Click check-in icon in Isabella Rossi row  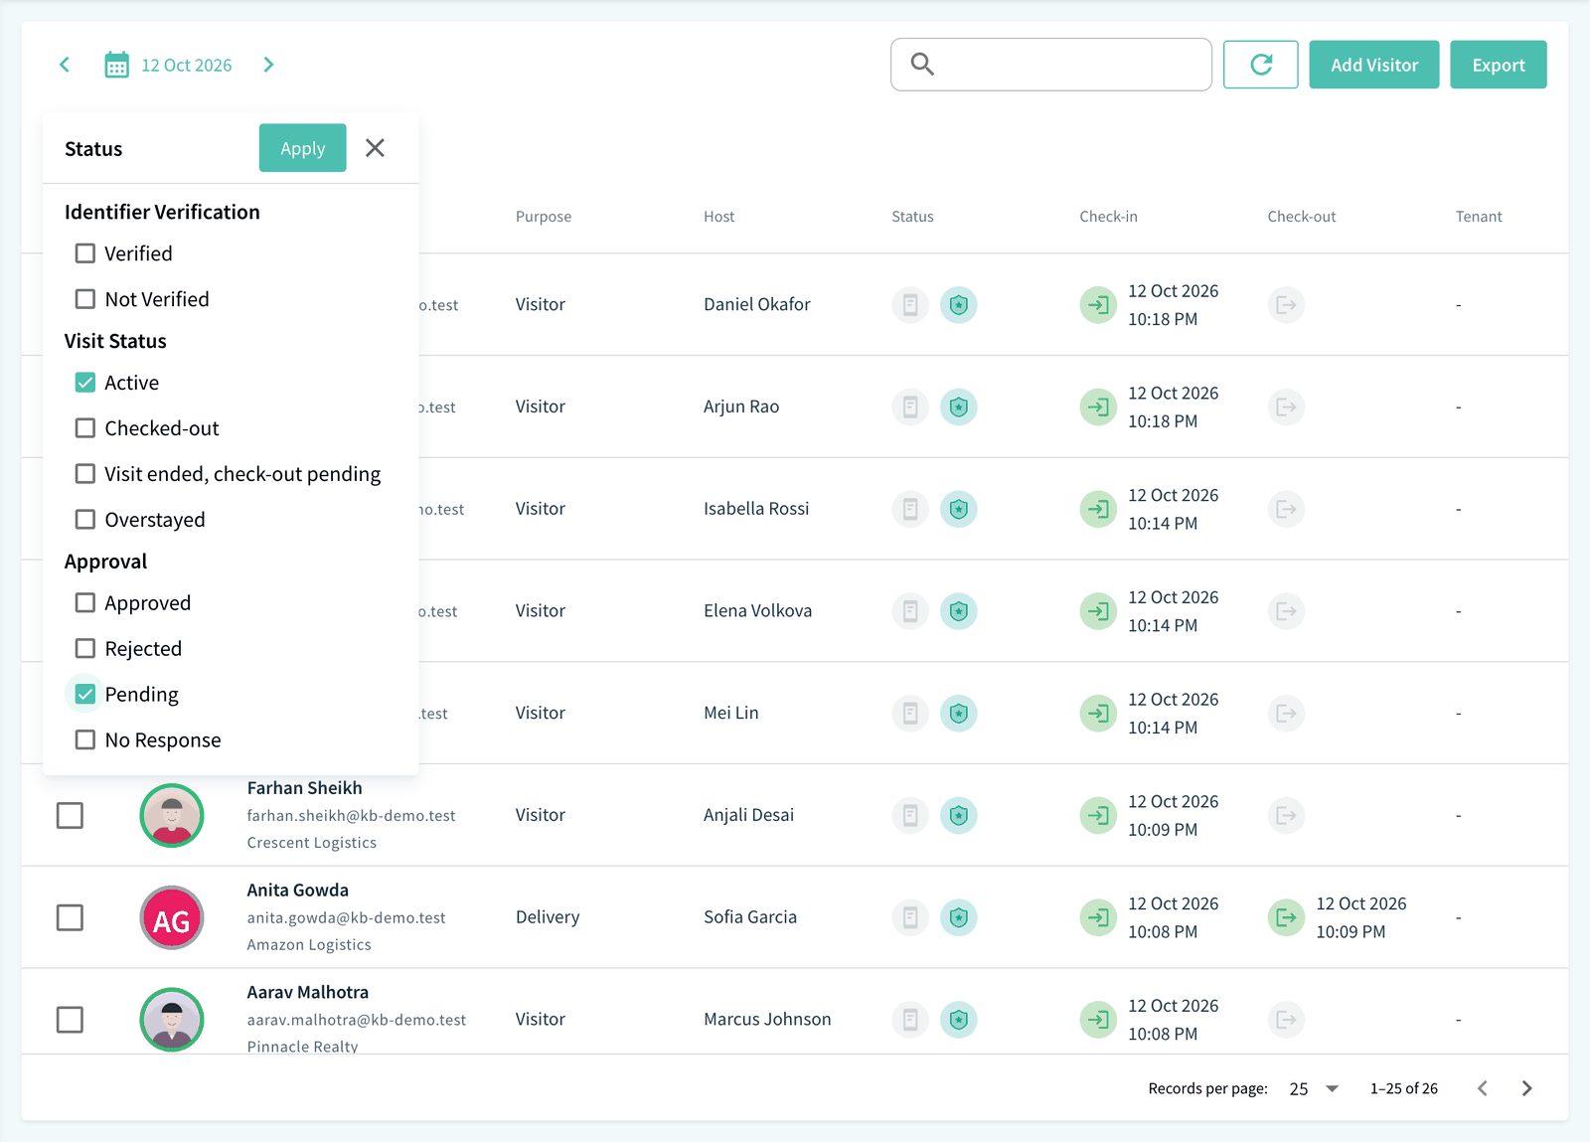(x=1098, y=509)
